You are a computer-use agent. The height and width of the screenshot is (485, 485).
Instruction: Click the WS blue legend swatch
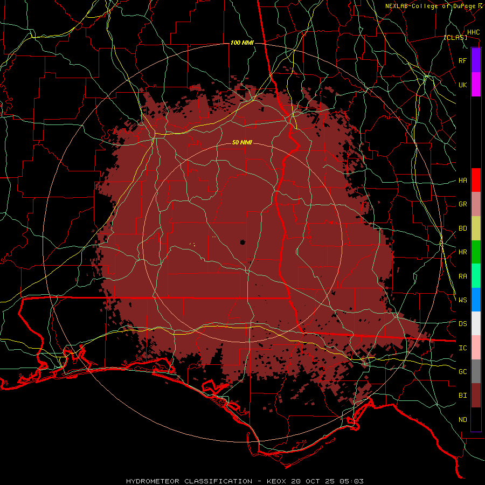click(476, 300)
